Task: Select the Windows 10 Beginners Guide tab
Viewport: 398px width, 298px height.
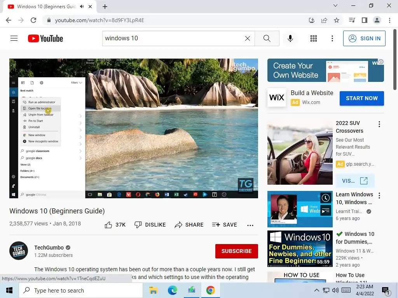Action: 46,7
